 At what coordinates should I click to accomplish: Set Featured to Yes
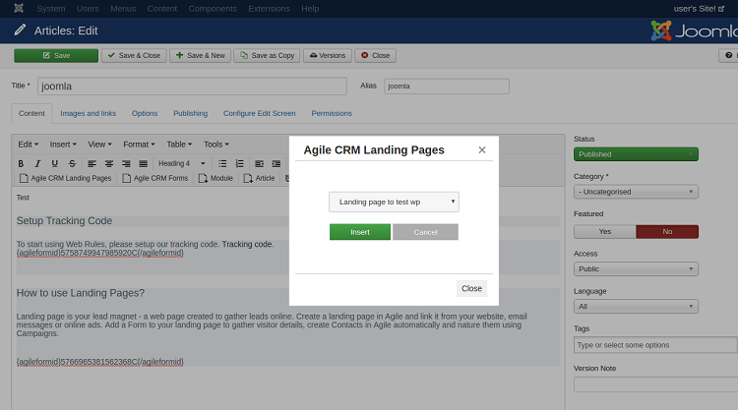[605, 232]
